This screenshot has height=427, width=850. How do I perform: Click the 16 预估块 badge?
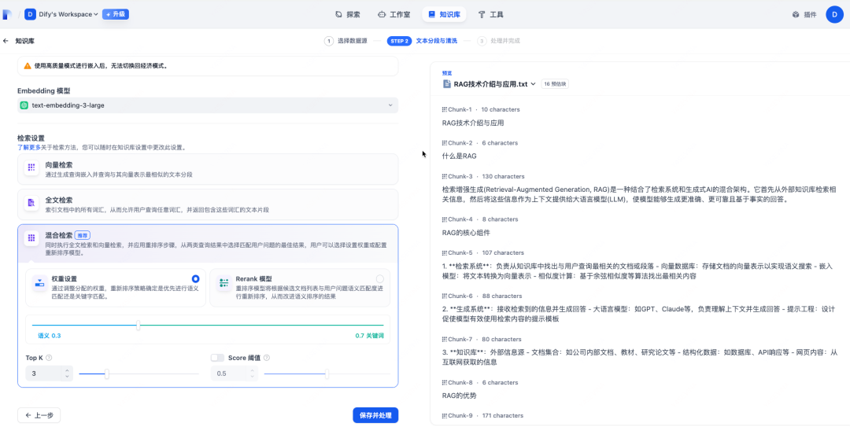tap(555, 84)
